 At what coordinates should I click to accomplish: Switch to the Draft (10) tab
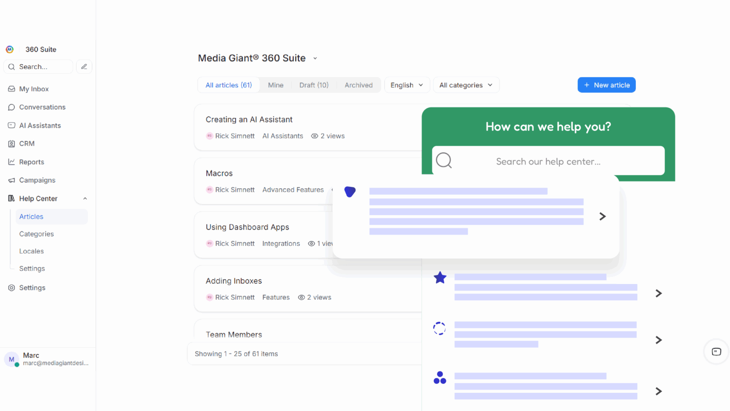click(314, 85)
